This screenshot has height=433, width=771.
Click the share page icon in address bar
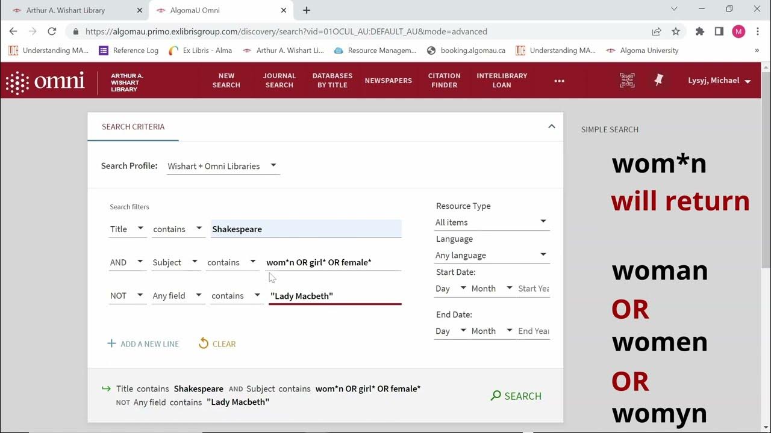coord(657,31)
